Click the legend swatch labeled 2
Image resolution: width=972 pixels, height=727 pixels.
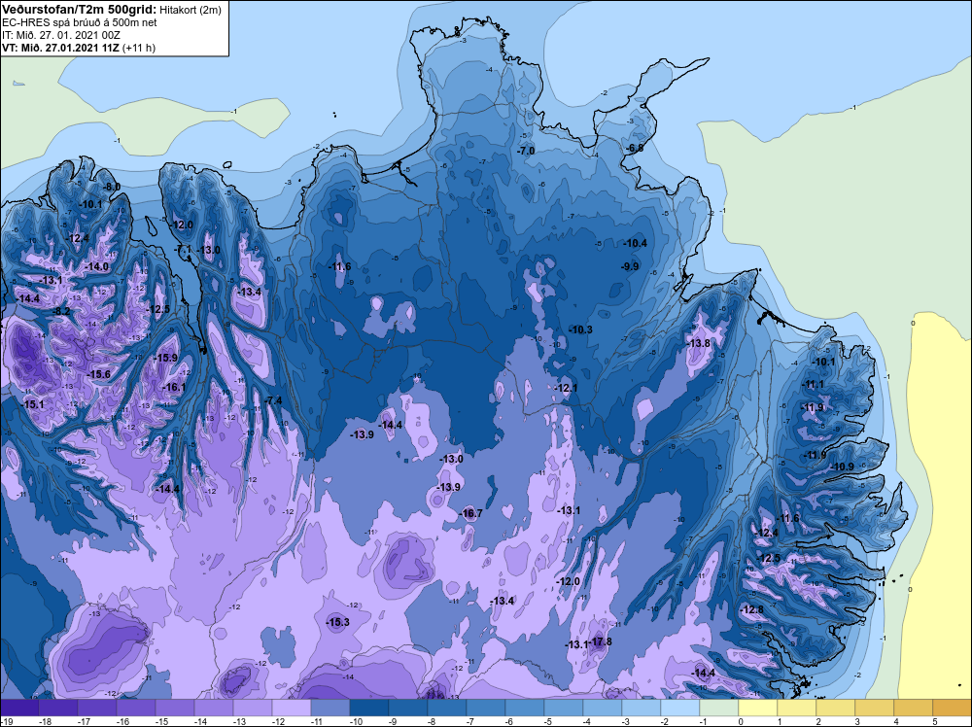point(836,709)
